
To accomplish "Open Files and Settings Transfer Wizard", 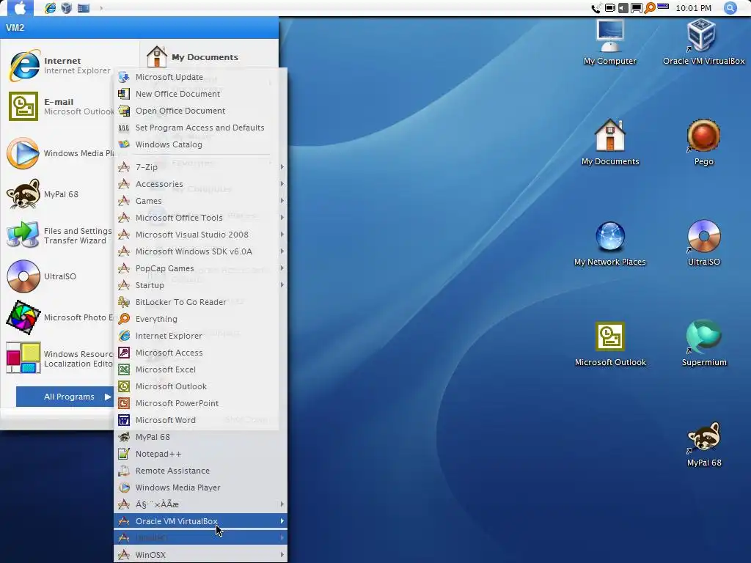I will coord(60,235).
